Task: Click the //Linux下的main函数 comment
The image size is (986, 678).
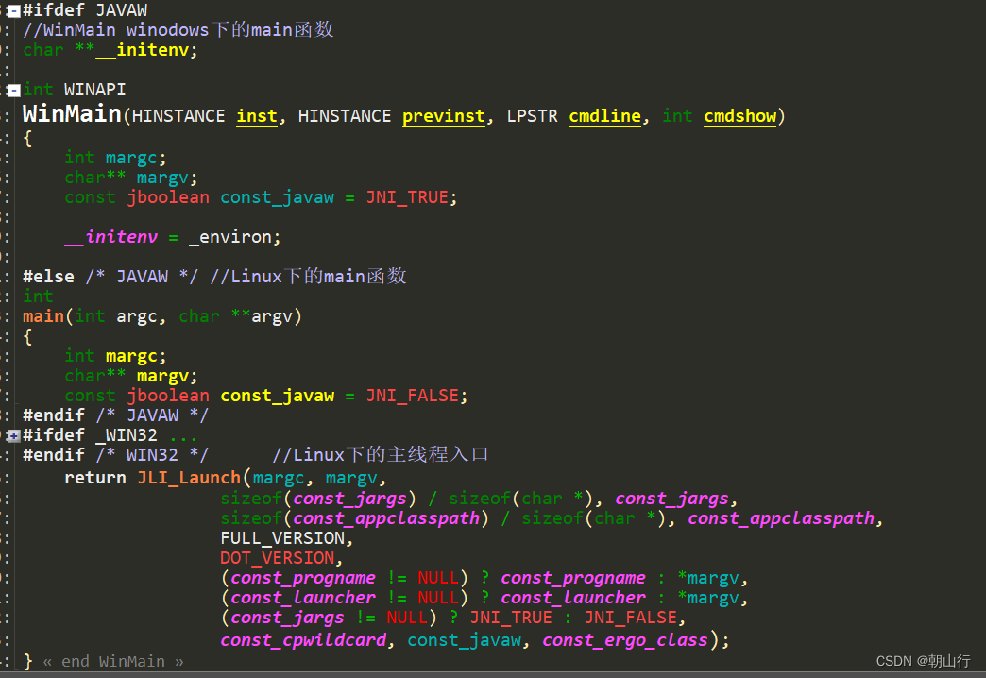Action: (308, 276)
